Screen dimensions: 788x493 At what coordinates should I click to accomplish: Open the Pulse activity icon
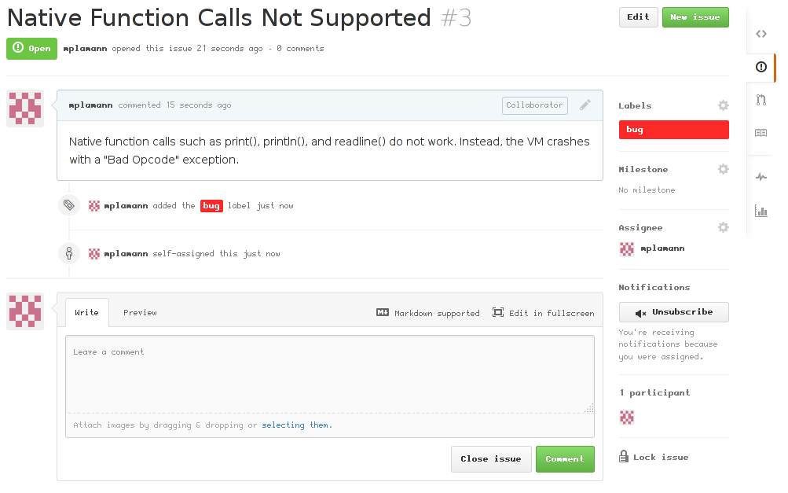tap(761, 177)
